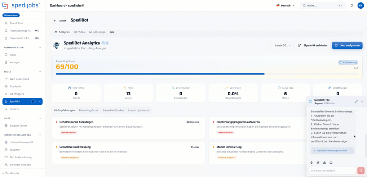
Task: Open the ER user avatar menu
Action: coord(361,6)
